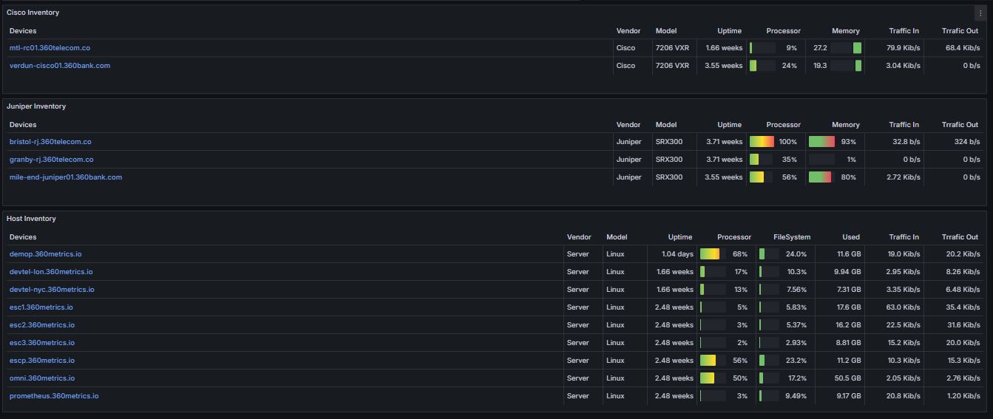Click the Juniper Inventory panel title
The image size is (993, 419).
36,106
